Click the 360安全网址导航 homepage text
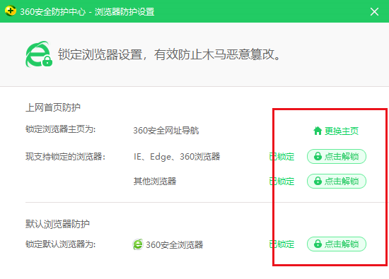The height and width of the screenshot is (279, 389). point(166,131)
